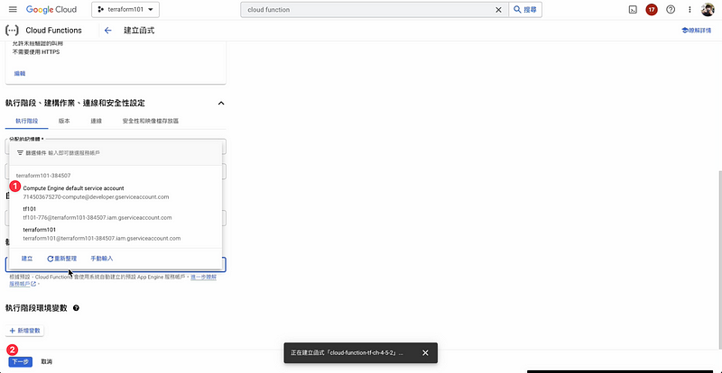Collapse the 執行階段 settings section

(221, 103)
